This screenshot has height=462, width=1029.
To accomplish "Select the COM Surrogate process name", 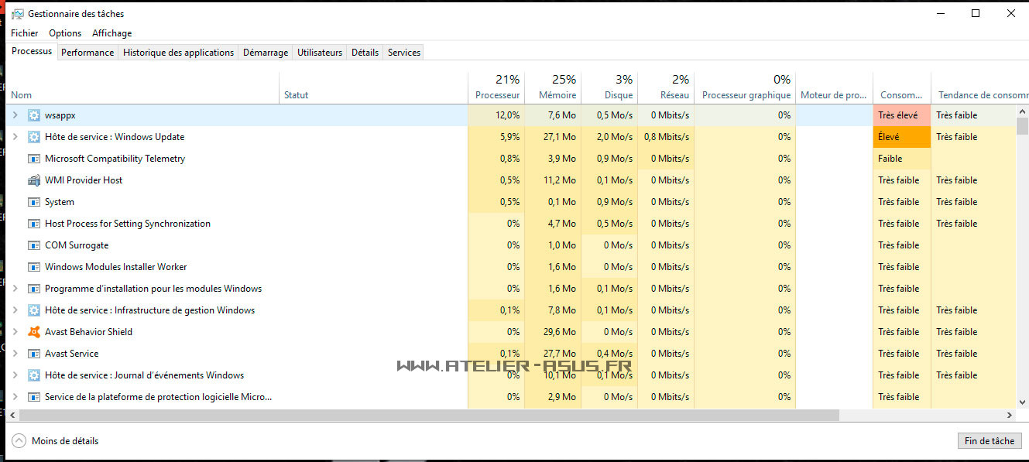I will coord(77,245).
